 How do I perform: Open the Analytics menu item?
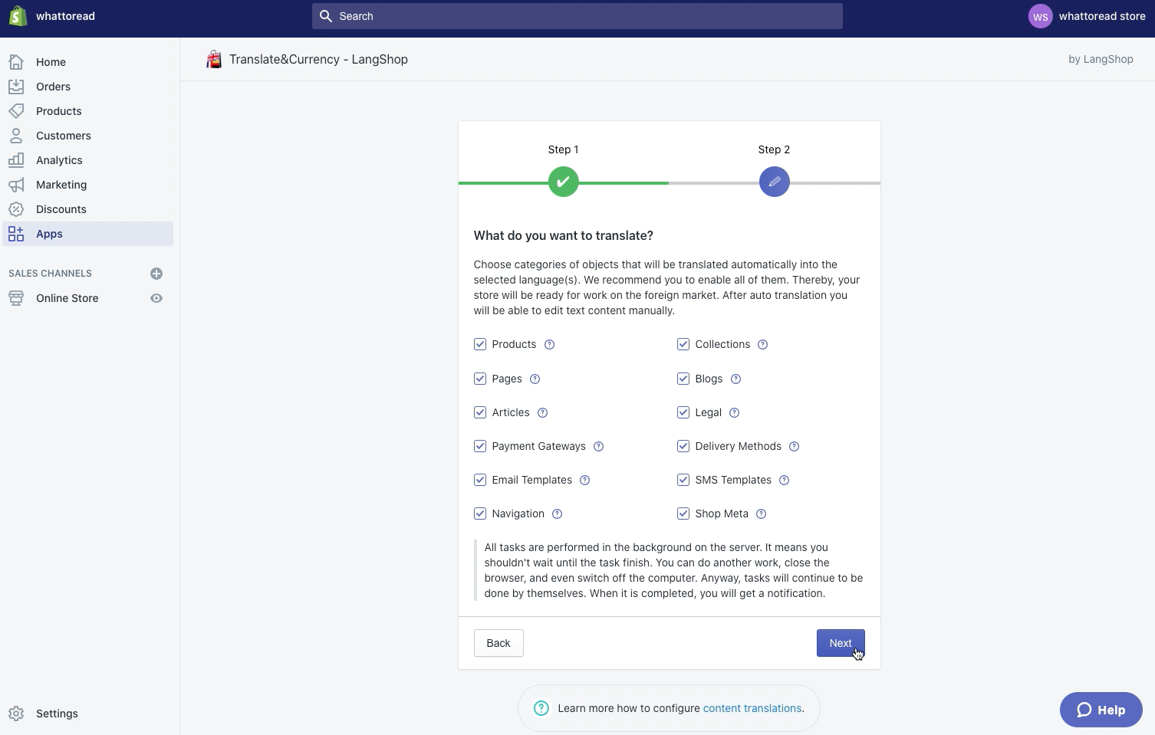87,160
